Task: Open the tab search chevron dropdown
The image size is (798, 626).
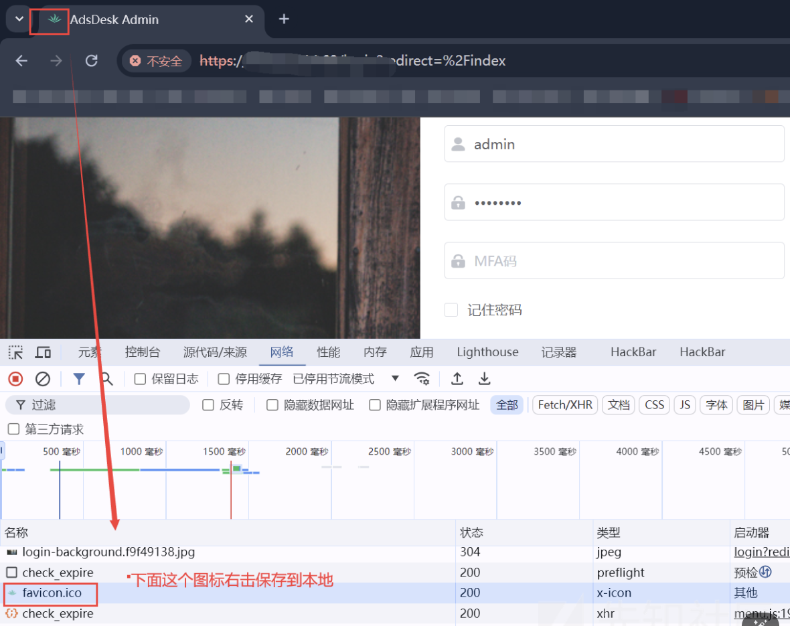Action: 19,19
